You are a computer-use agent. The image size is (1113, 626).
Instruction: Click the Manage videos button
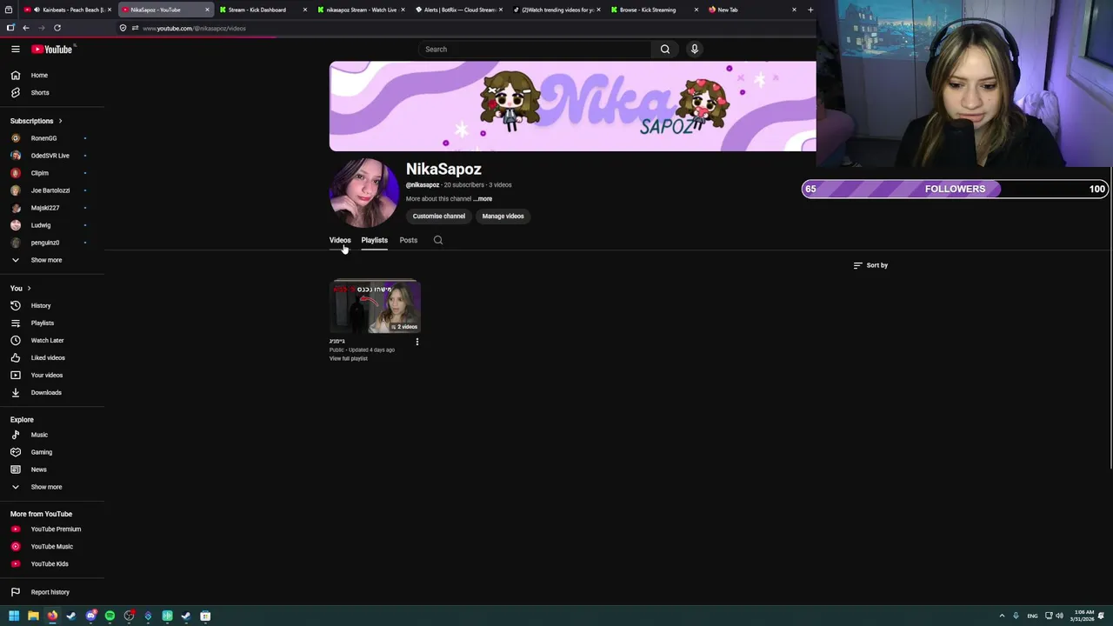[x=503, y=216]
